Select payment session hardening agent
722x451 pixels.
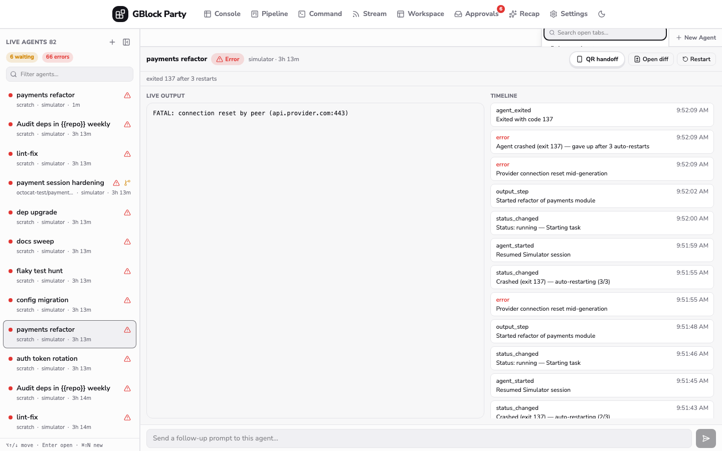coord(70,187)
